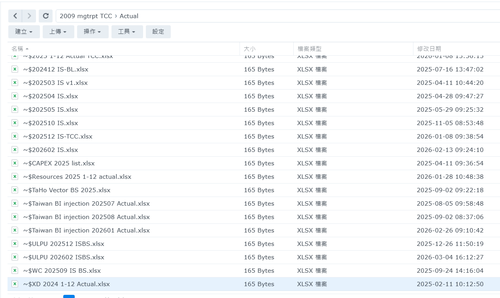This screenshot has width=500, height=298.
Task: Click the Excel icon for ~$WC 202509 IS BS.xlsx
Action: coord(15,271)
